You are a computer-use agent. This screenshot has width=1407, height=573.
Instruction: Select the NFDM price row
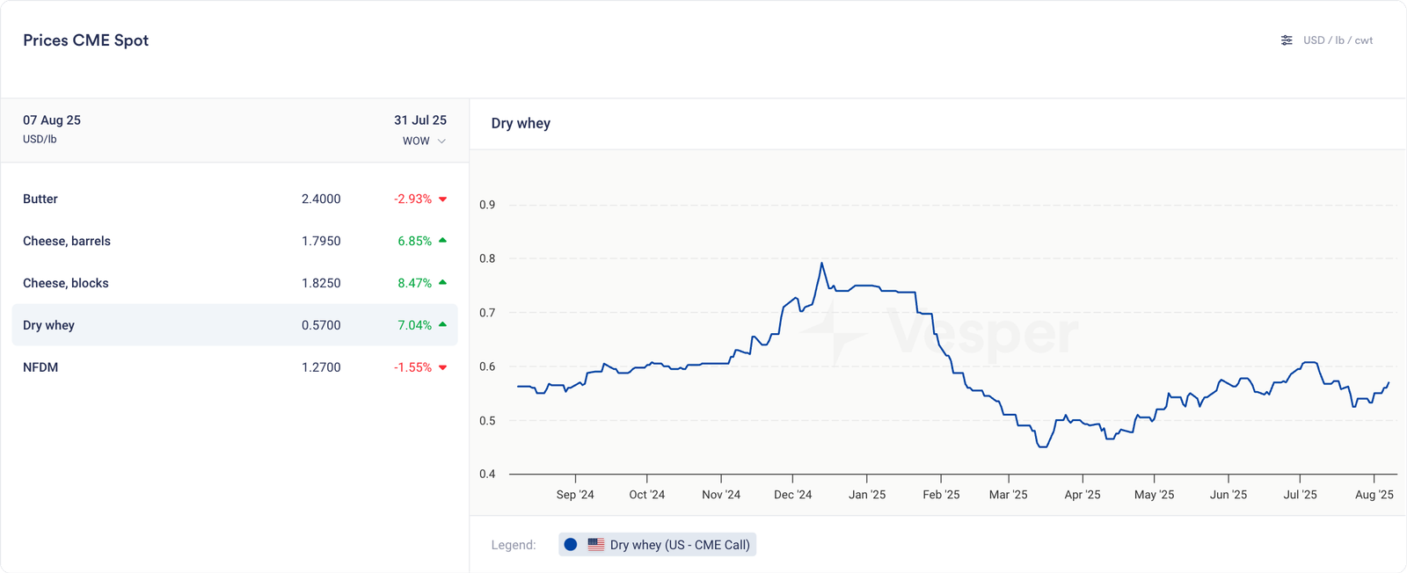point(234,367)
